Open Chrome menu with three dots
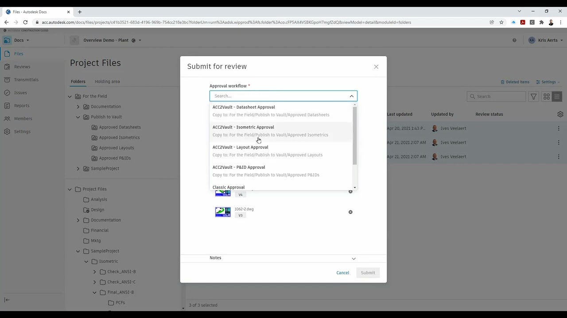 click(560, 22)
